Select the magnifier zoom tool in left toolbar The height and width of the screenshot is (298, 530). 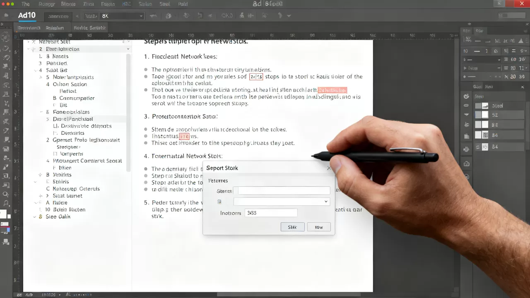click(5, 194)
